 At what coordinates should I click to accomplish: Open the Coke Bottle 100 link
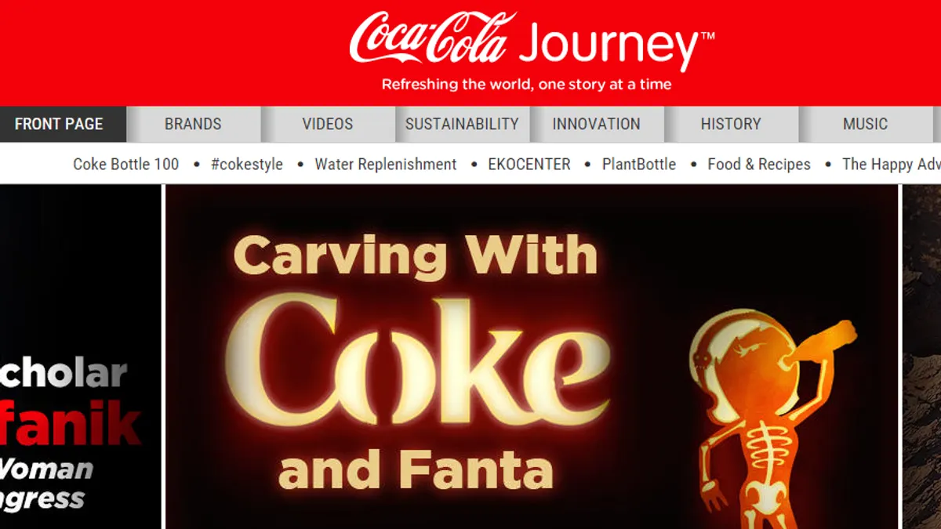click(126, 165)
